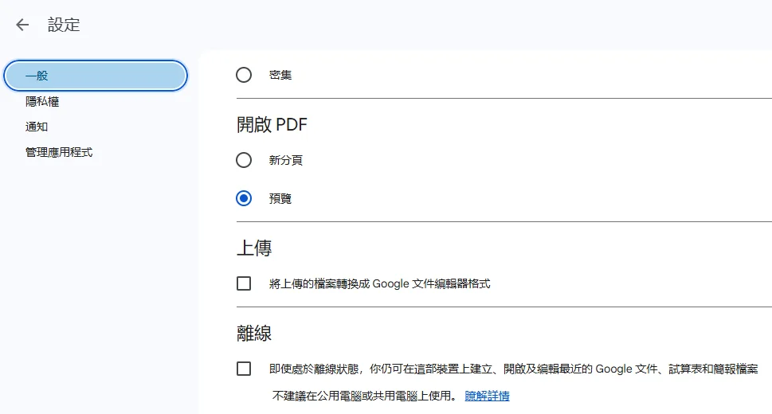This screenshot has height=414, width=772.
Task: Click the 離線 section heading
Action: point(254,334)
